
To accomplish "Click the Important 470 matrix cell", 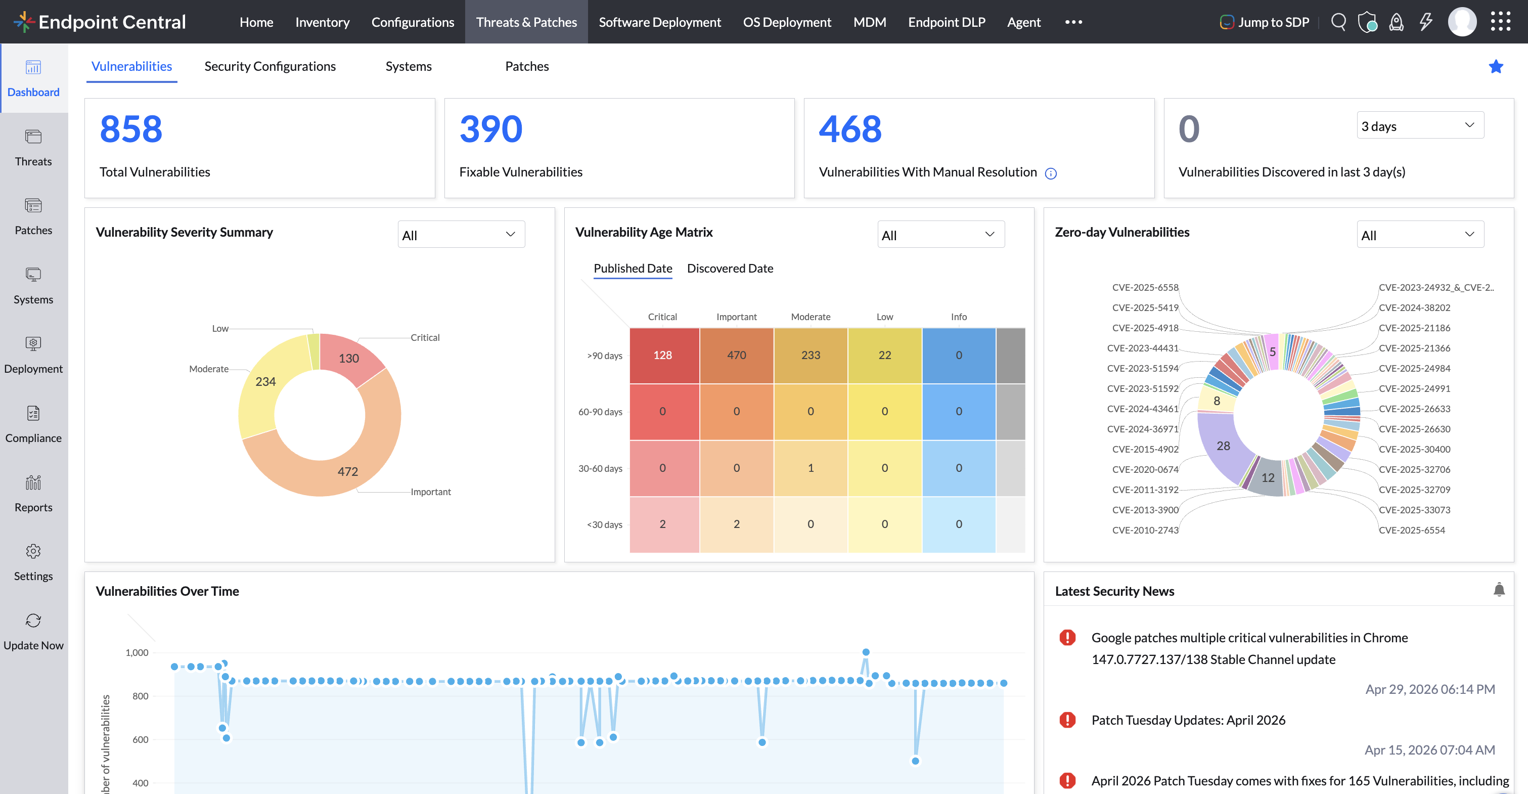I will point(736,355).
